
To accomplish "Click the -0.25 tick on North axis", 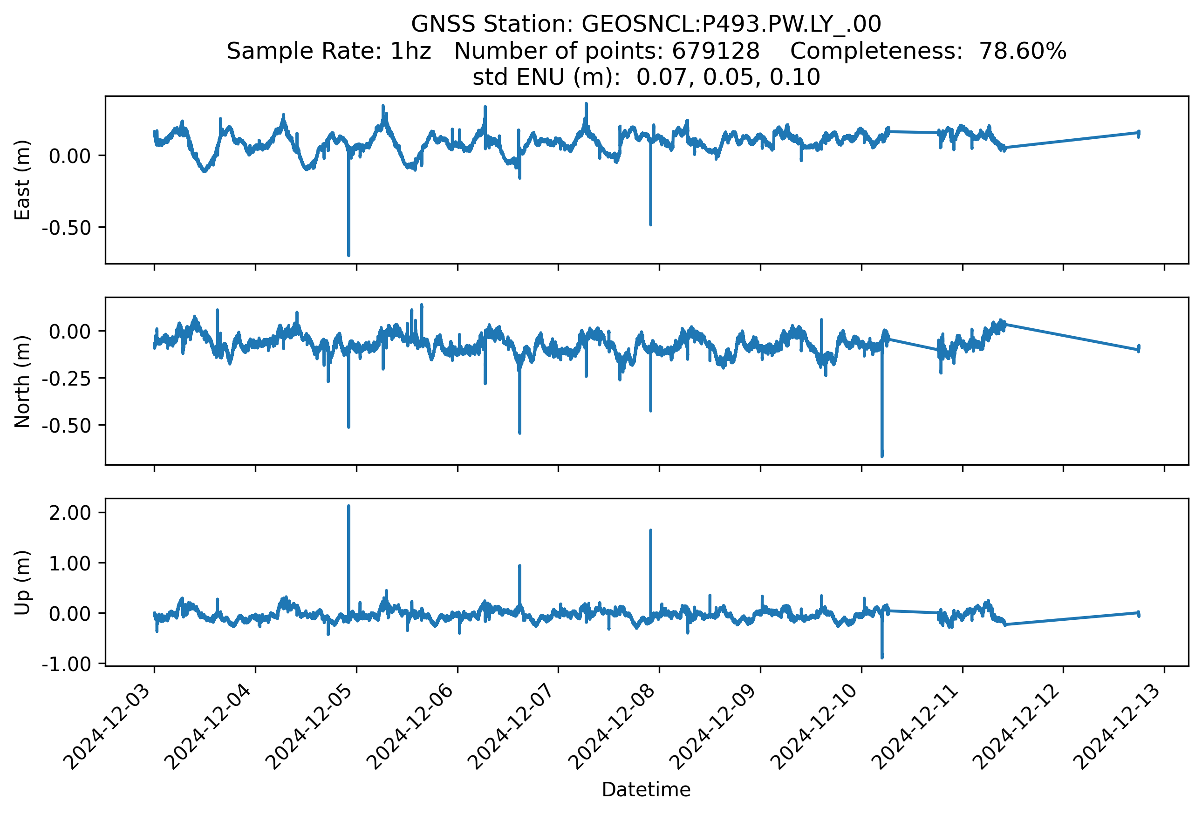I will pos(66,379).
